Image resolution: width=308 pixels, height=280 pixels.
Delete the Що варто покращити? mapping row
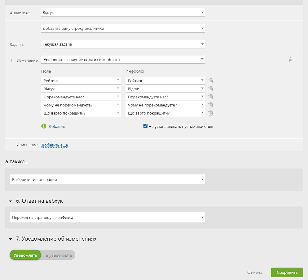[x=211, y=113]
